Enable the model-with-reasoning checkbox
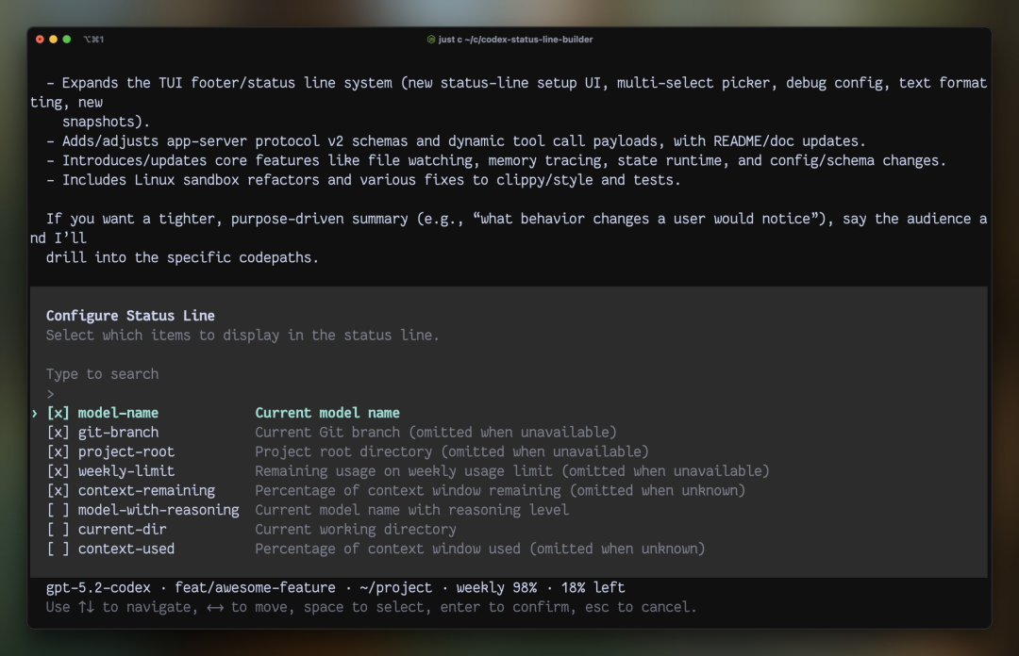Screen dimensions: 1019x656 [x=58, y=511]
